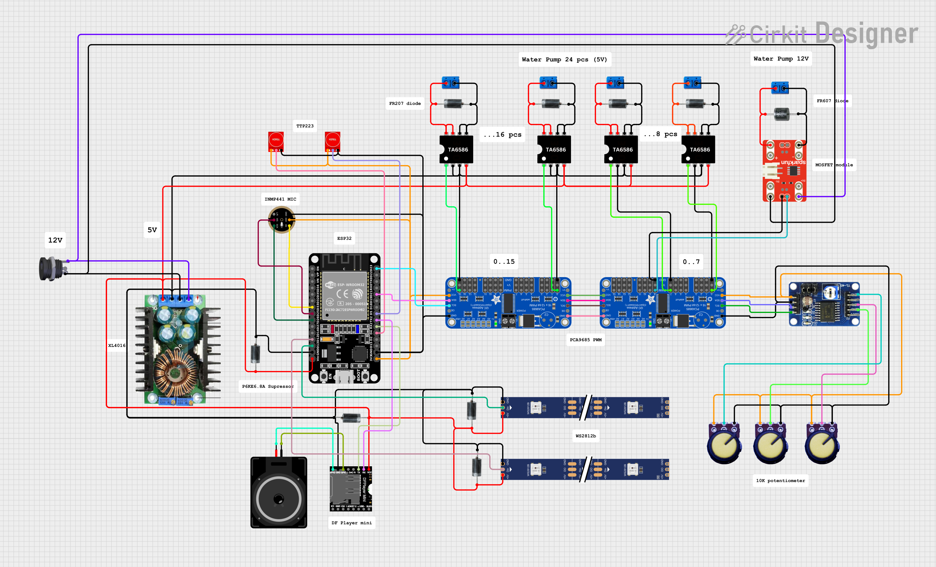Viewport: 936px width, 567px height.
Task: Click the DFPlayer Mini module
Action: click(350, 489)
